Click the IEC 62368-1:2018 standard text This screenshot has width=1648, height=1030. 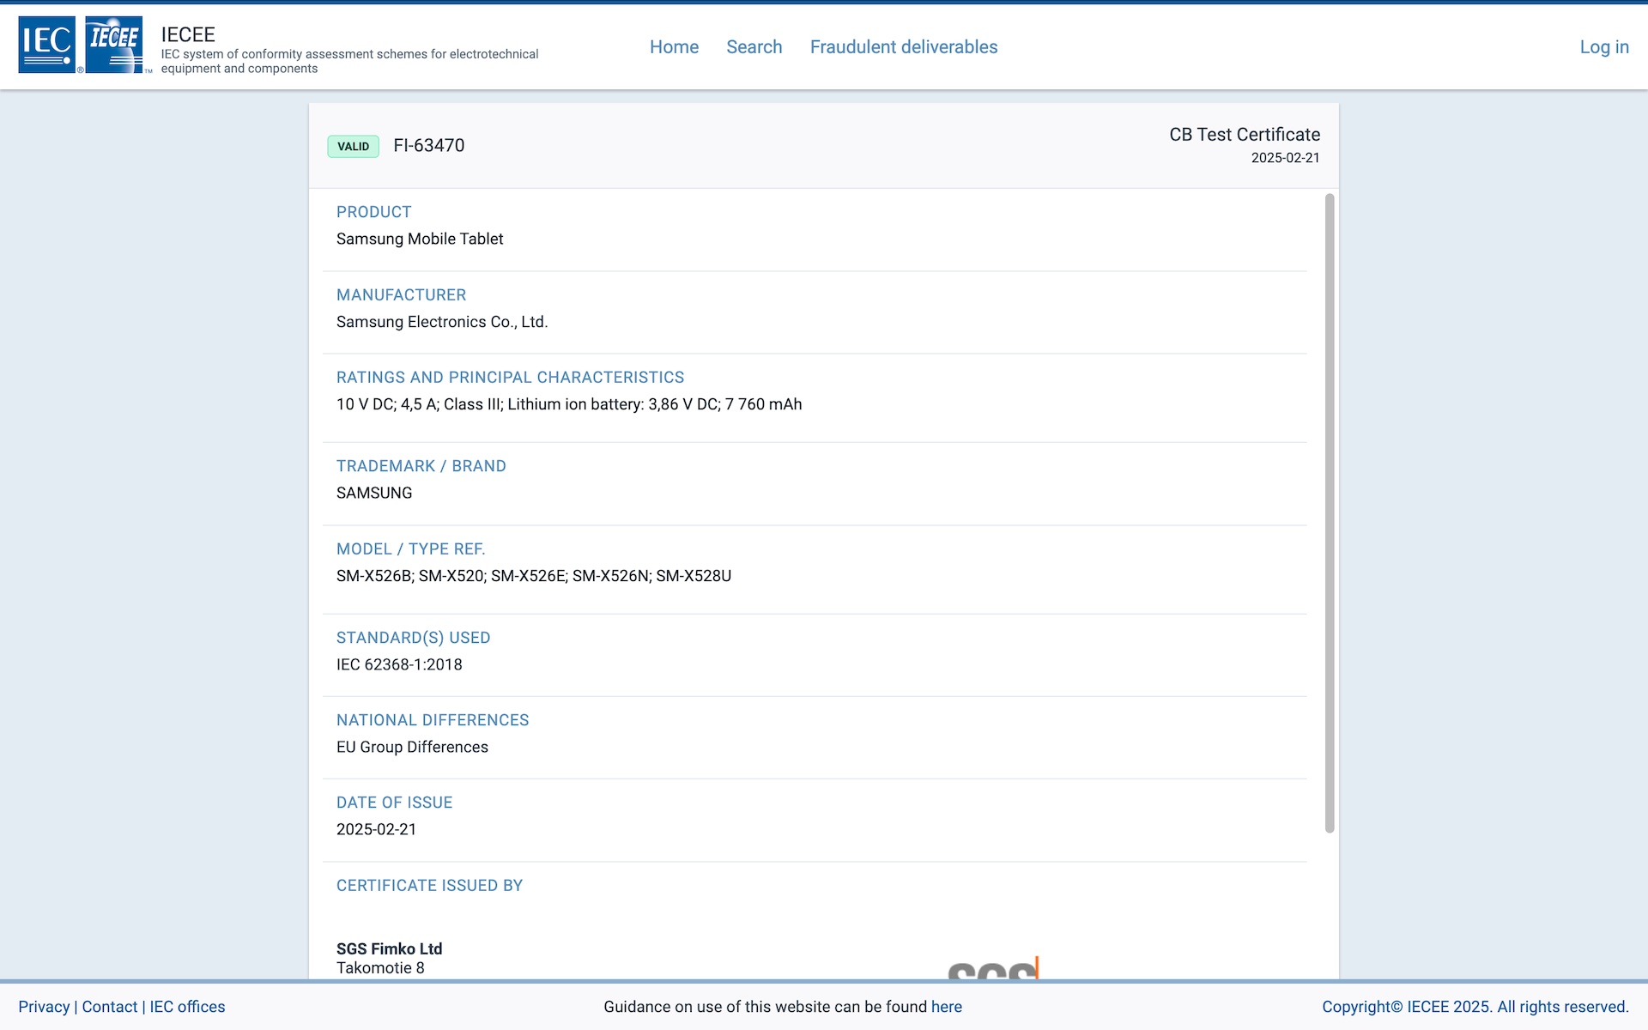coord(399,664)
